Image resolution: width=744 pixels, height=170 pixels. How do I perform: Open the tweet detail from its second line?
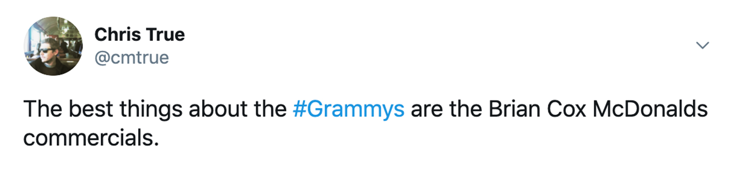91,138
